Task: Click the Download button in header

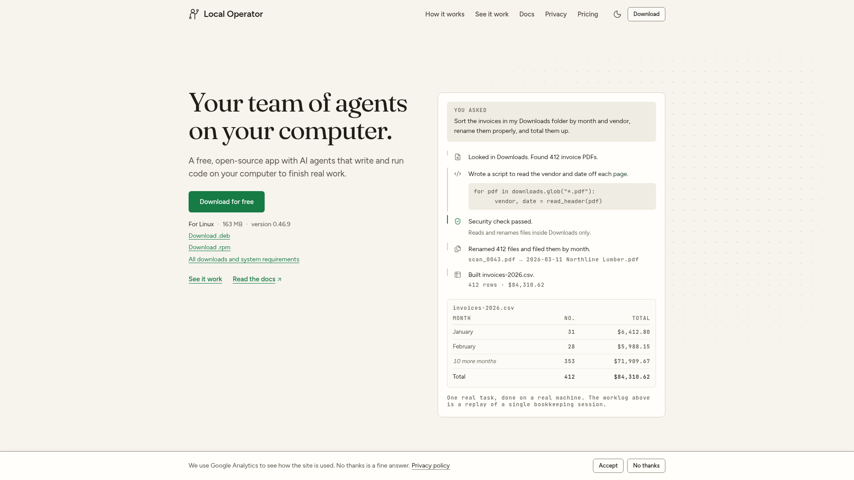Action: point(646,14)
